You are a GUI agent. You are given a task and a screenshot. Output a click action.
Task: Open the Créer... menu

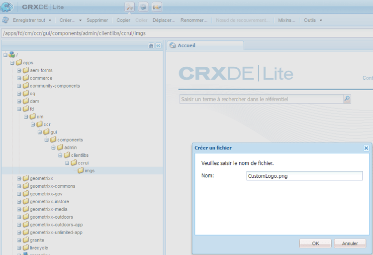tap(71, 20)
